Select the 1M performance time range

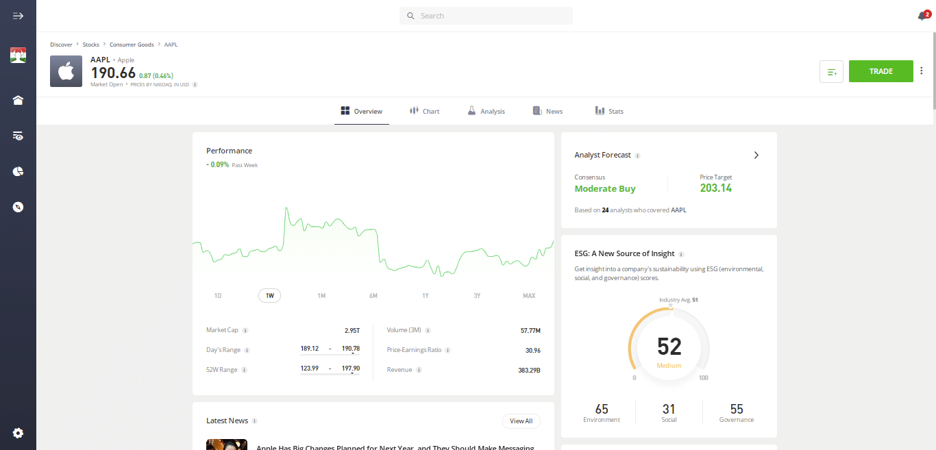[x=321, y=295]
